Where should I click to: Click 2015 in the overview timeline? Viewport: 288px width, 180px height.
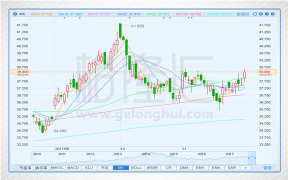click(x=173, y=154)
